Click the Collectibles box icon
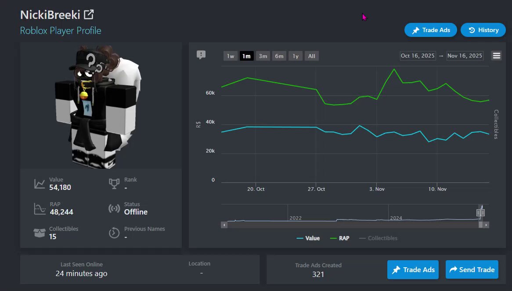 tap(40, 233)
